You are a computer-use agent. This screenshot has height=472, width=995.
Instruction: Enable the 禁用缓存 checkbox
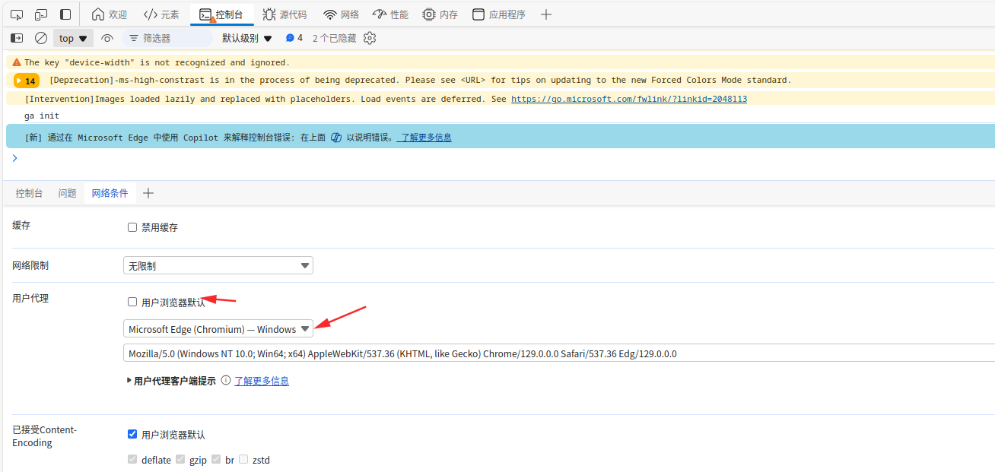(132, 227)
